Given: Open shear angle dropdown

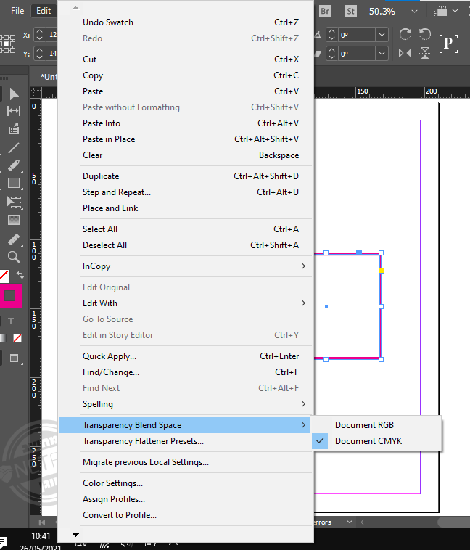Looking at the screenshot, I should tap(382, 54).
